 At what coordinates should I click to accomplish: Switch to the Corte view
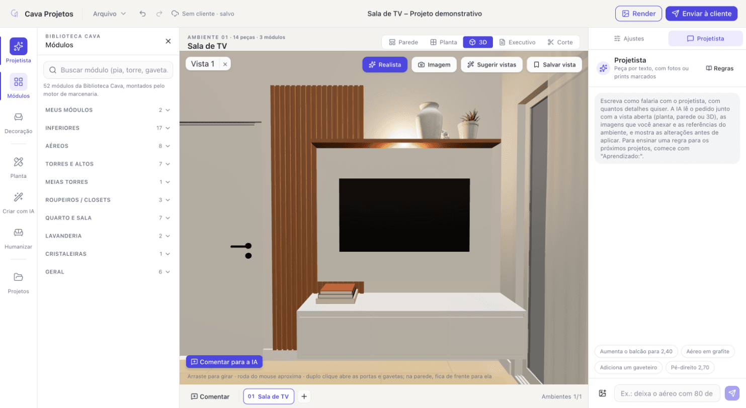pyautogui.click(x=560, y=42)
